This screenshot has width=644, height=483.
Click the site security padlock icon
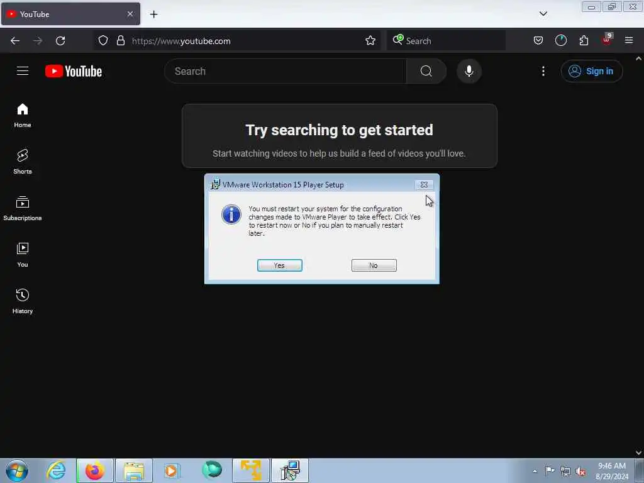click(x=120, y=41)
